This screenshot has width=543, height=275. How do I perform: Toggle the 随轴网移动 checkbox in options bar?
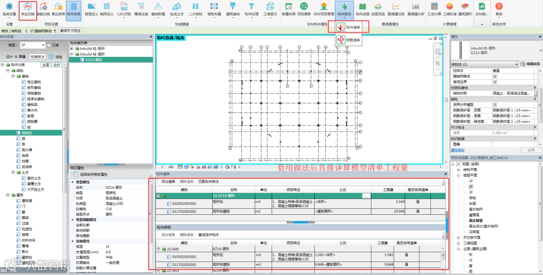[x=32, y=31]
